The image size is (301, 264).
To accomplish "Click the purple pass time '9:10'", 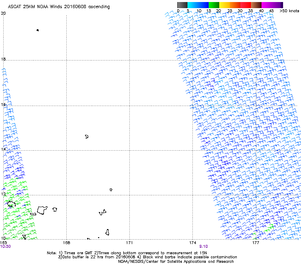I will pyautogui.click(x=203, y=247).
